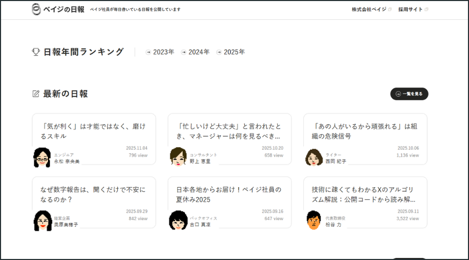
Task: Click author name 古口 真凜
Action: coord(200,225)
